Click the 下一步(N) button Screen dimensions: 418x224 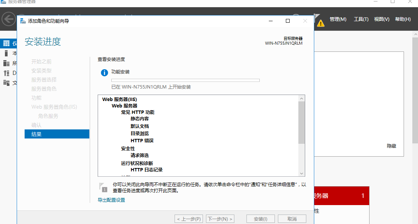click(220, 219)
